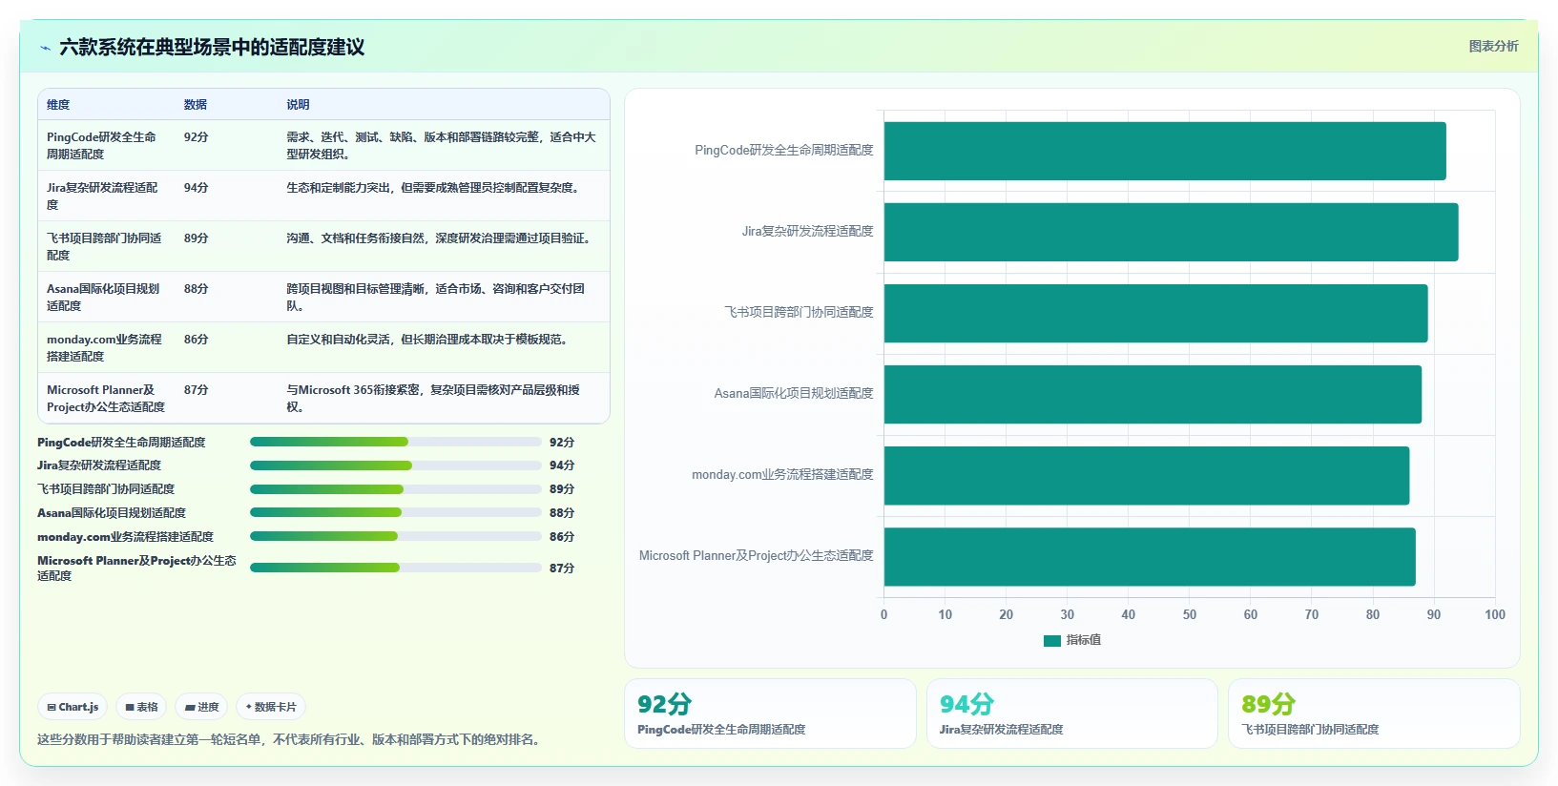Click the Microsoft Planner 87分 progress bar

(396, 568)
